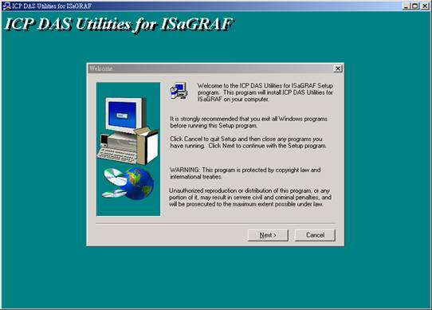Click the setup computer icon beside welcome text
Viewport: 432px width, 310px height.
point(179,91)
